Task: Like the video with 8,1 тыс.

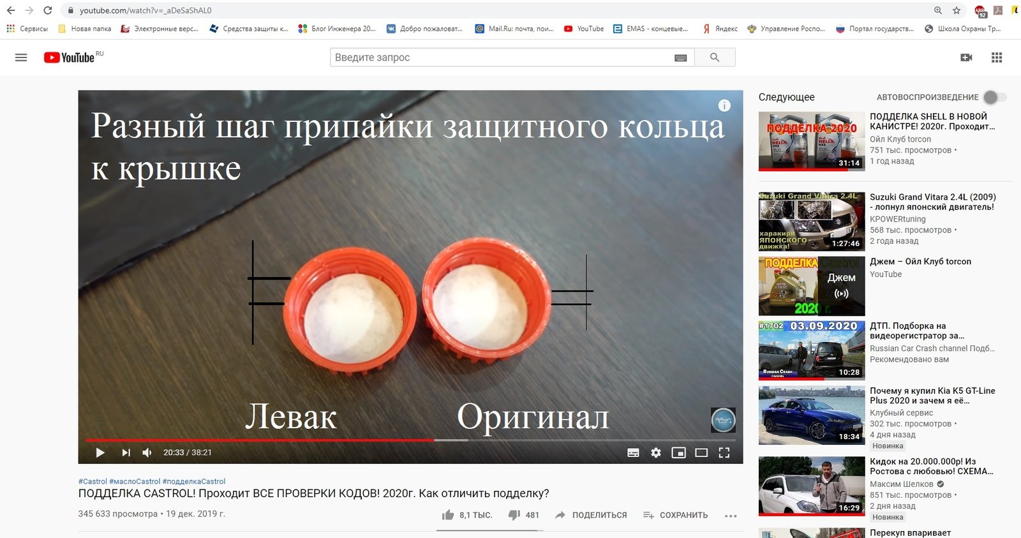Action: tap(466, 515)
